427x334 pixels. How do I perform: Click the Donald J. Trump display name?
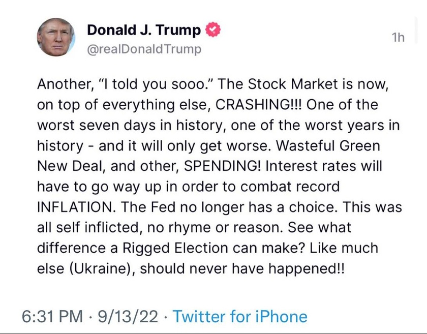[x=144, y=30]
